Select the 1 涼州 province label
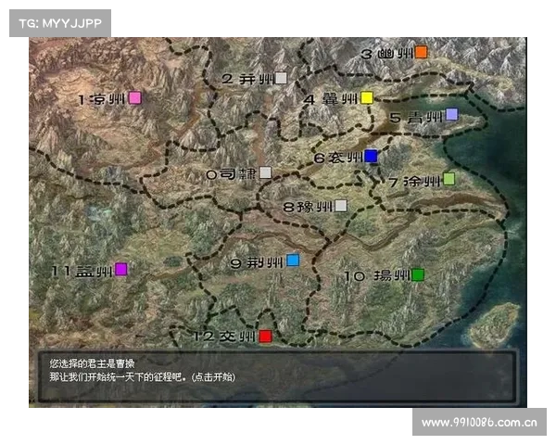Image resolution: width=556 pixels, height=445 pixels. coord(101,99)
